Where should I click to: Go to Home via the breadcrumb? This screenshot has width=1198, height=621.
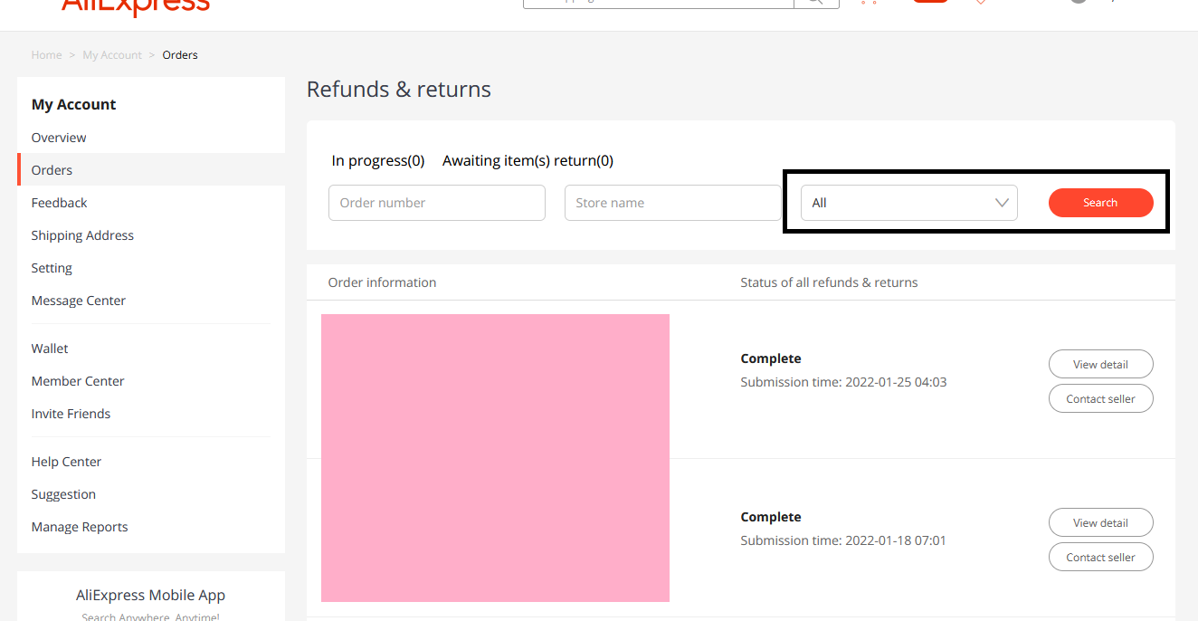point(46,55)
